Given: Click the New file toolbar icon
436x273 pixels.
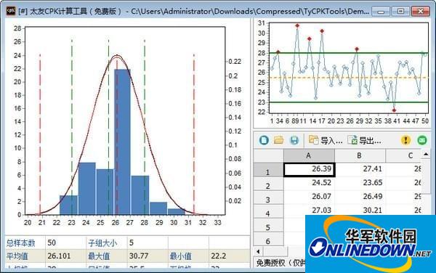Looking at the screenshot, I should [264, 140].
